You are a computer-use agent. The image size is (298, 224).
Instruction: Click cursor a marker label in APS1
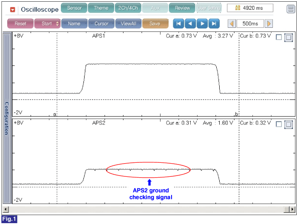point(55,114)
